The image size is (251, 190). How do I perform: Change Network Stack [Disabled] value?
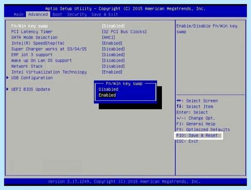pos(113,66)
